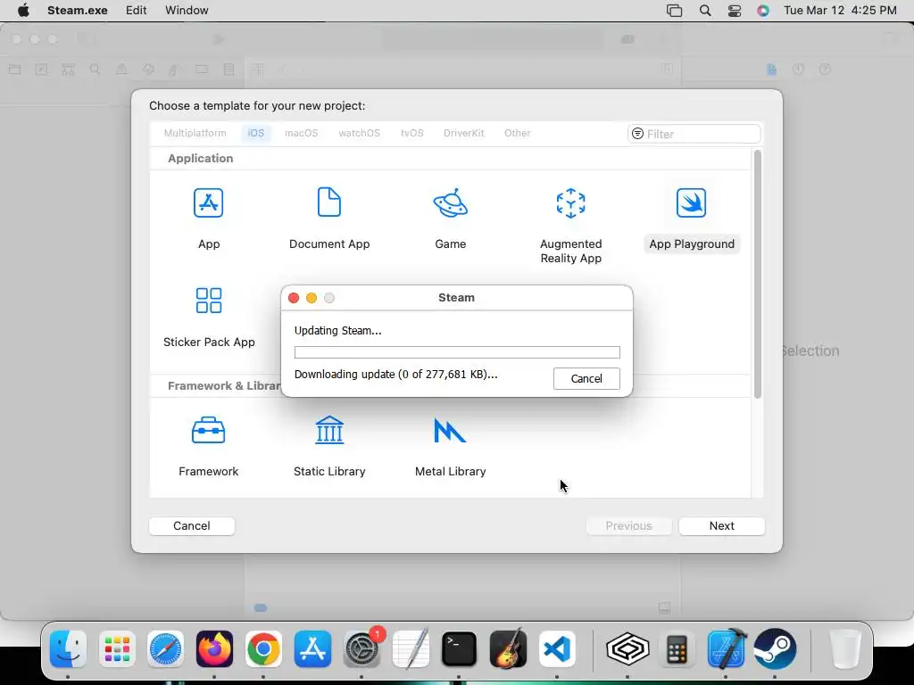Image resolution: width=914 pixels, height=685 pixels.
Task: Switch to the Other tab
Action: 518,133
